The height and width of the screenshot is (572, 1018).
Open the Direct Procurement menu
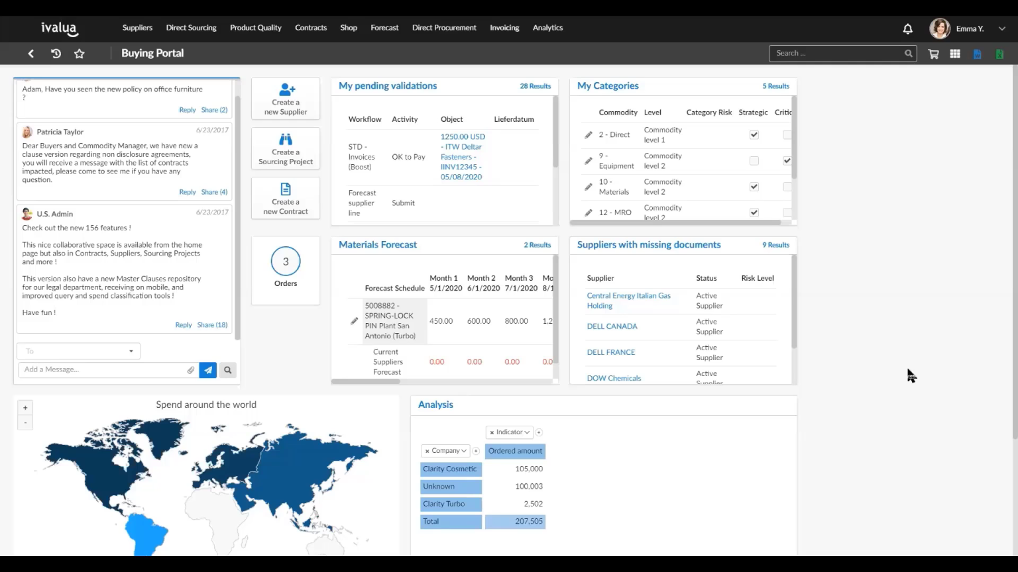(444, 28)
